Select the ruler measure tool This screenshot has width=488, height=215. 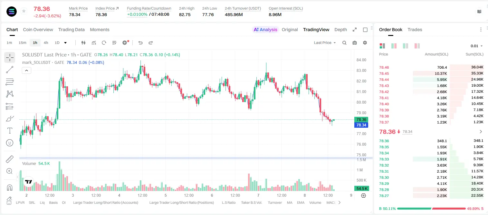[x=10, y=159]
